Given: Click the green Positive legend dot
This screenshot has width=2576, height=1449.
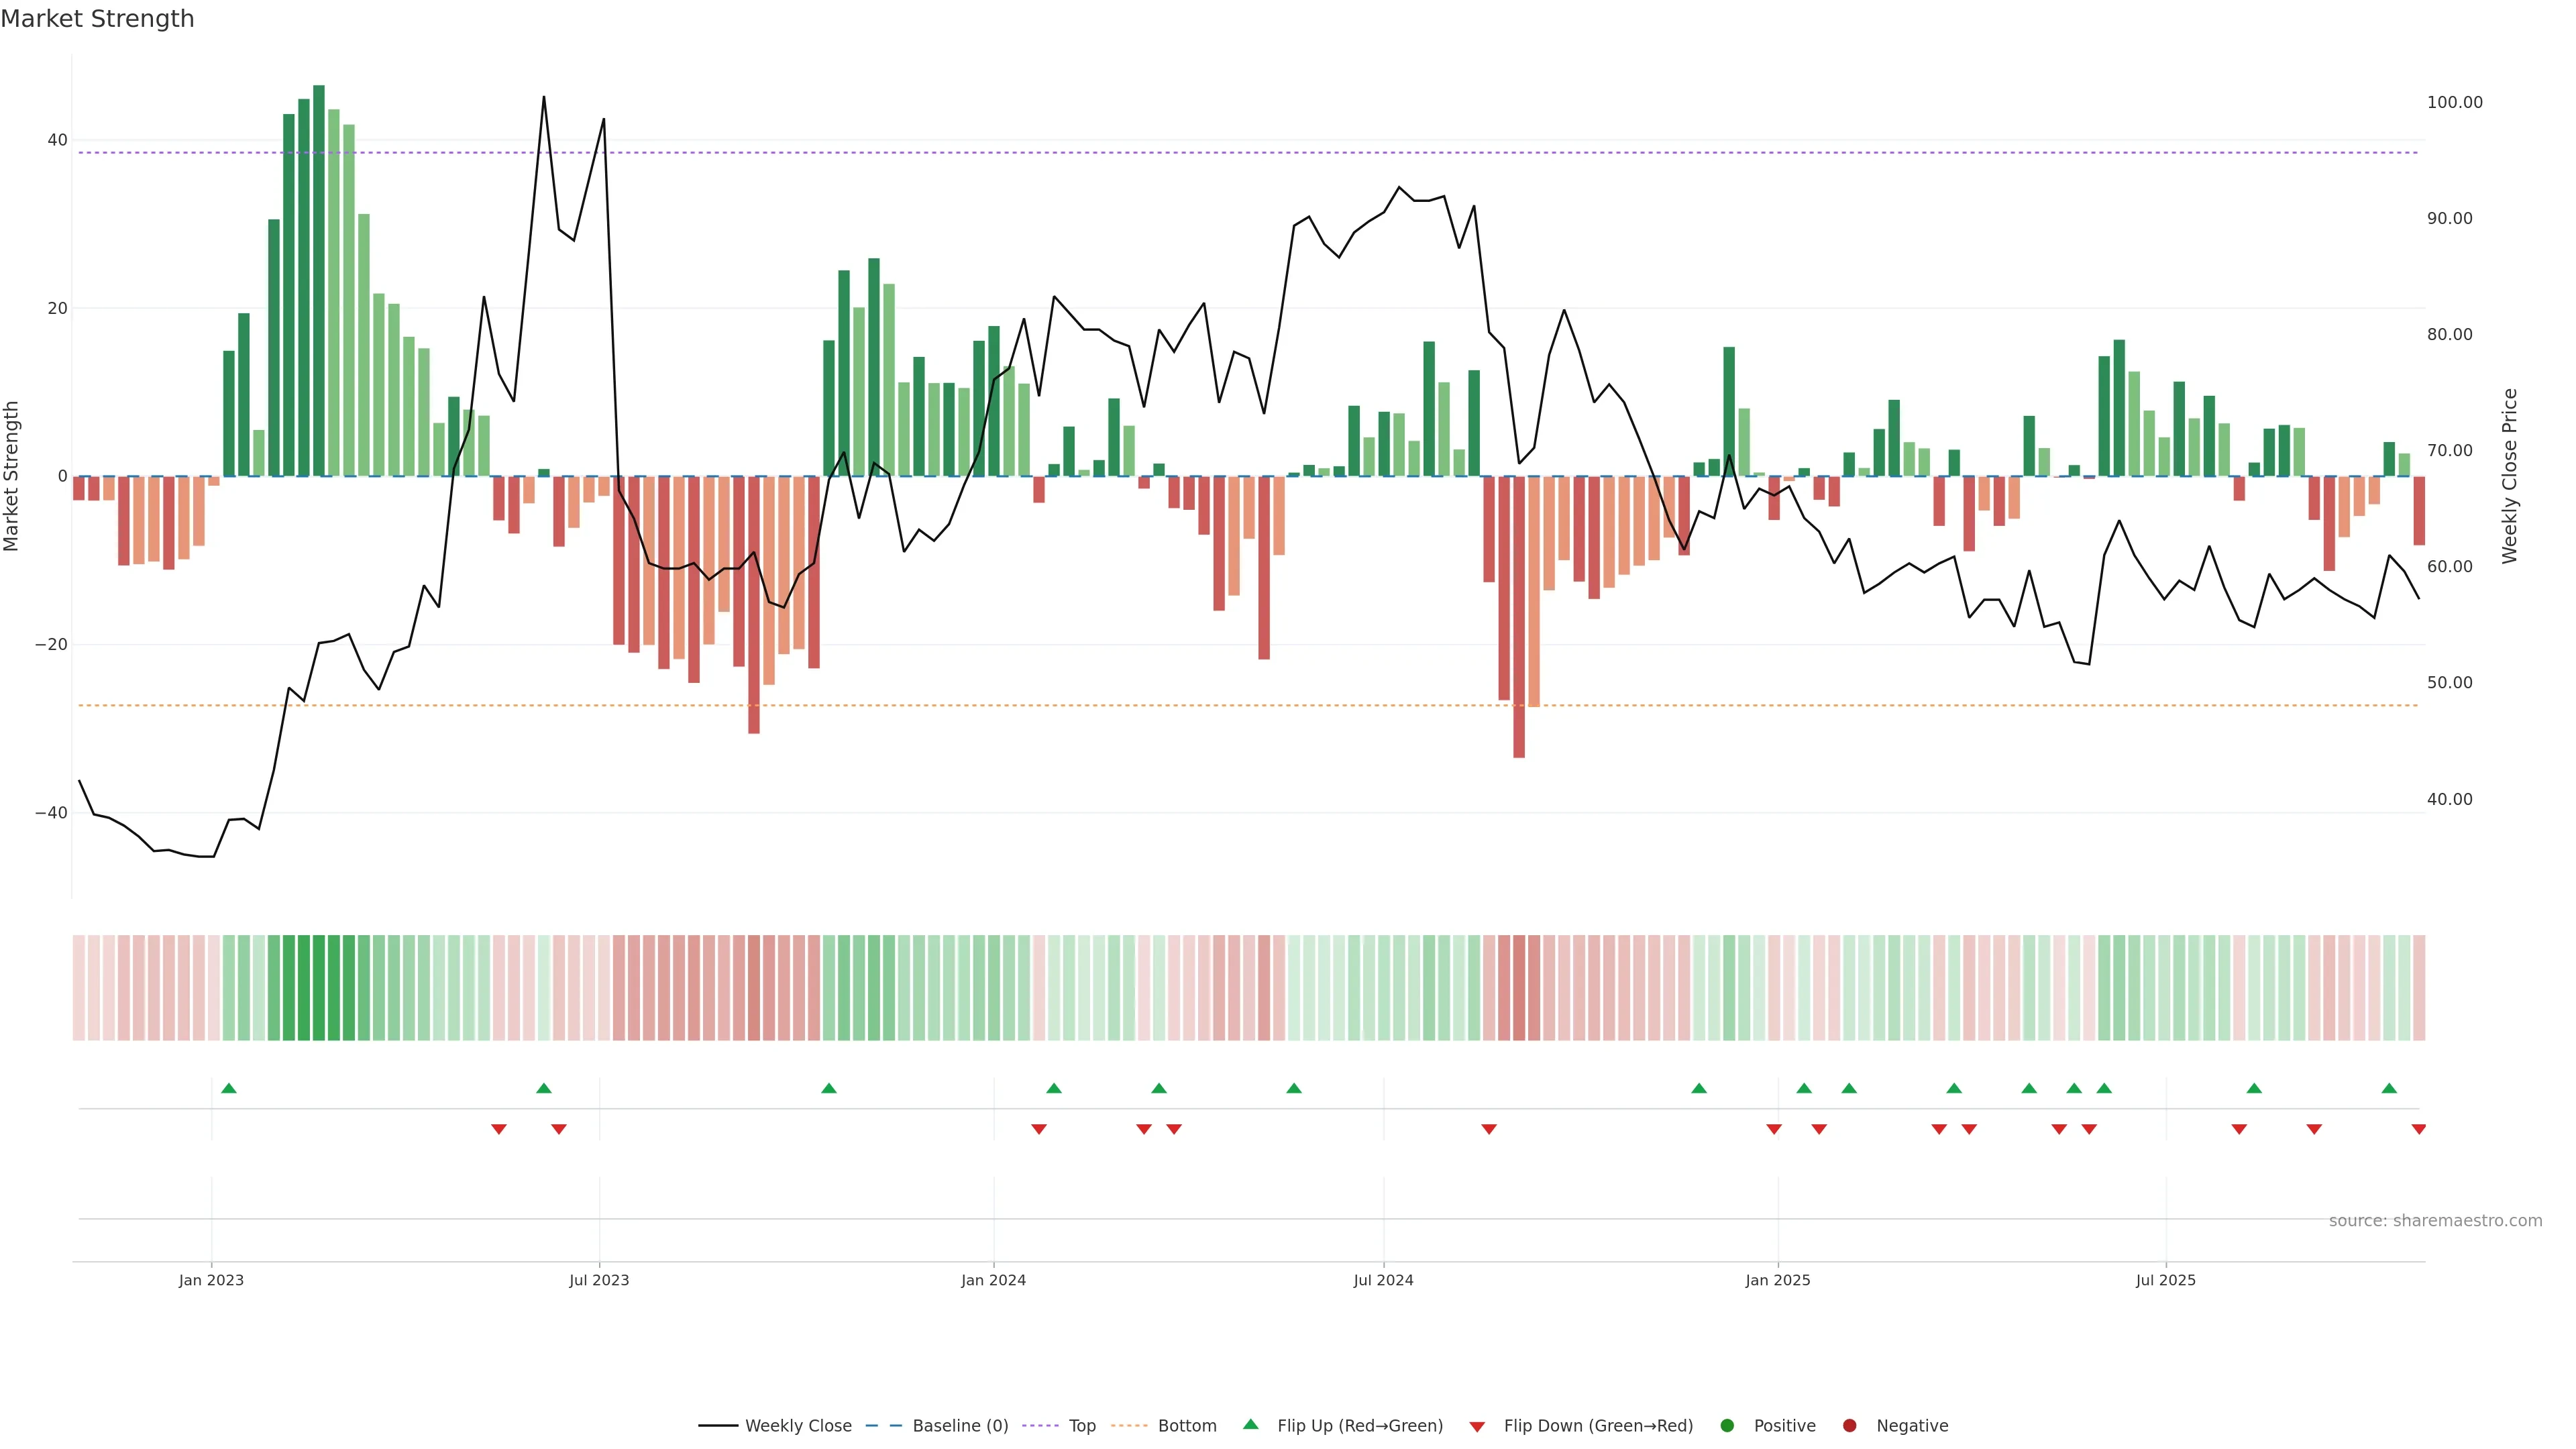Looking at the screenshot, I should (x=1727, y=1426).
